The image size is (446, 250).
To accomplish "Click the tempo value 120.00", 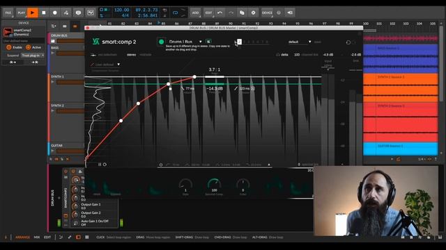I will [x=121, y=10].
